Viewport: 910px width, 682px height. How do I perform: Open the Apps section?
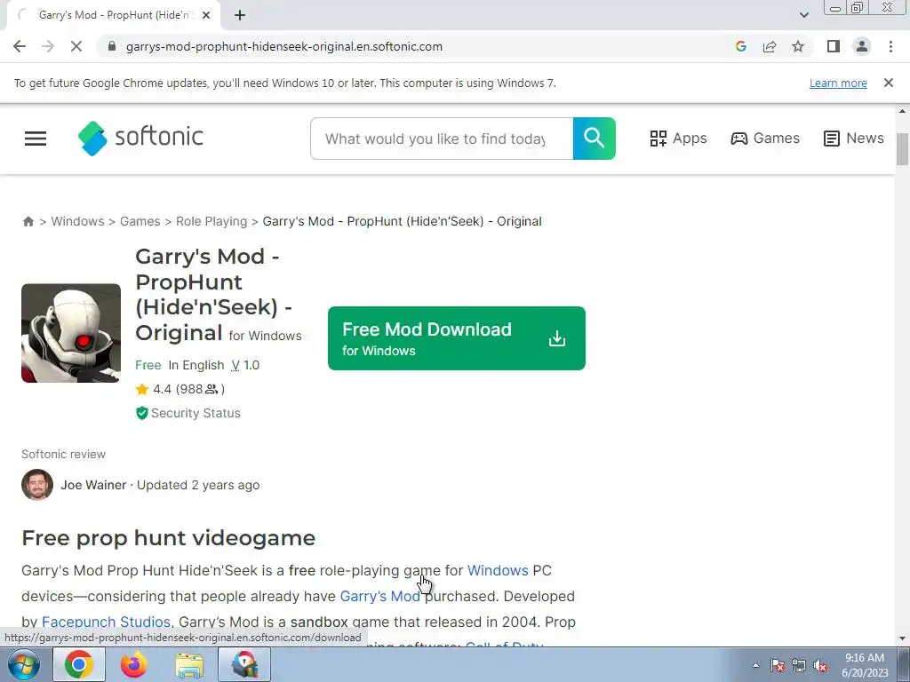(678, 139)
